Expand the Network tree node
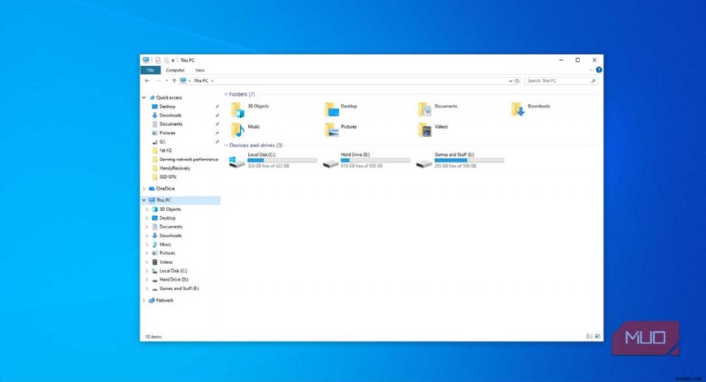The width and height of the screenshot is (706, 382). 144,300
